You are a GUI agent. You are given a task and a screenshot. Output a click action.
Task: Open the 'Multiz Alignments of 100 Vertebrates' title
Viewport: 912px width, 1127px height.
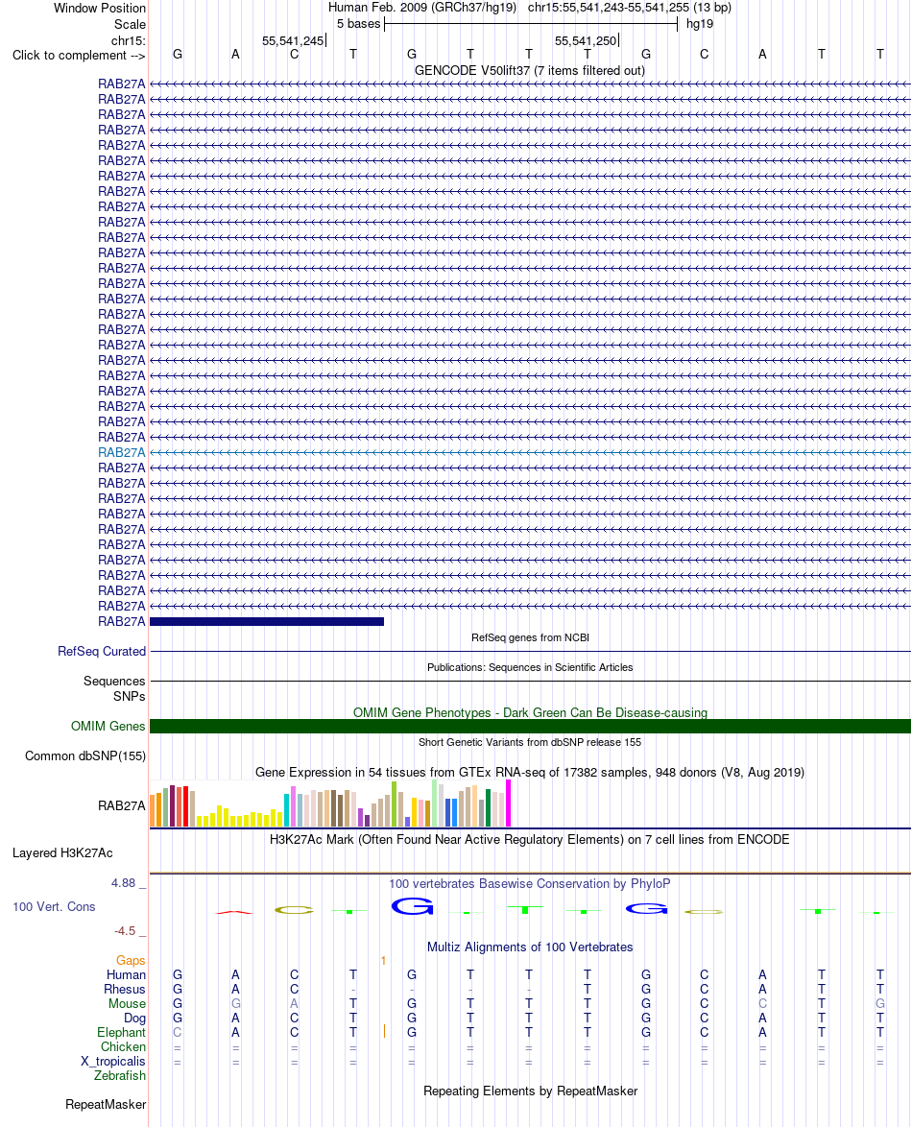pyautogui.click(x=530, y=947)
